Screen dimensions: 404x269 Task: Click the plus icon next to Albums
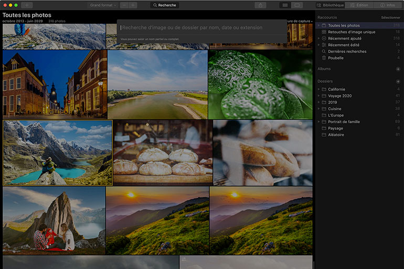point(398,69)
